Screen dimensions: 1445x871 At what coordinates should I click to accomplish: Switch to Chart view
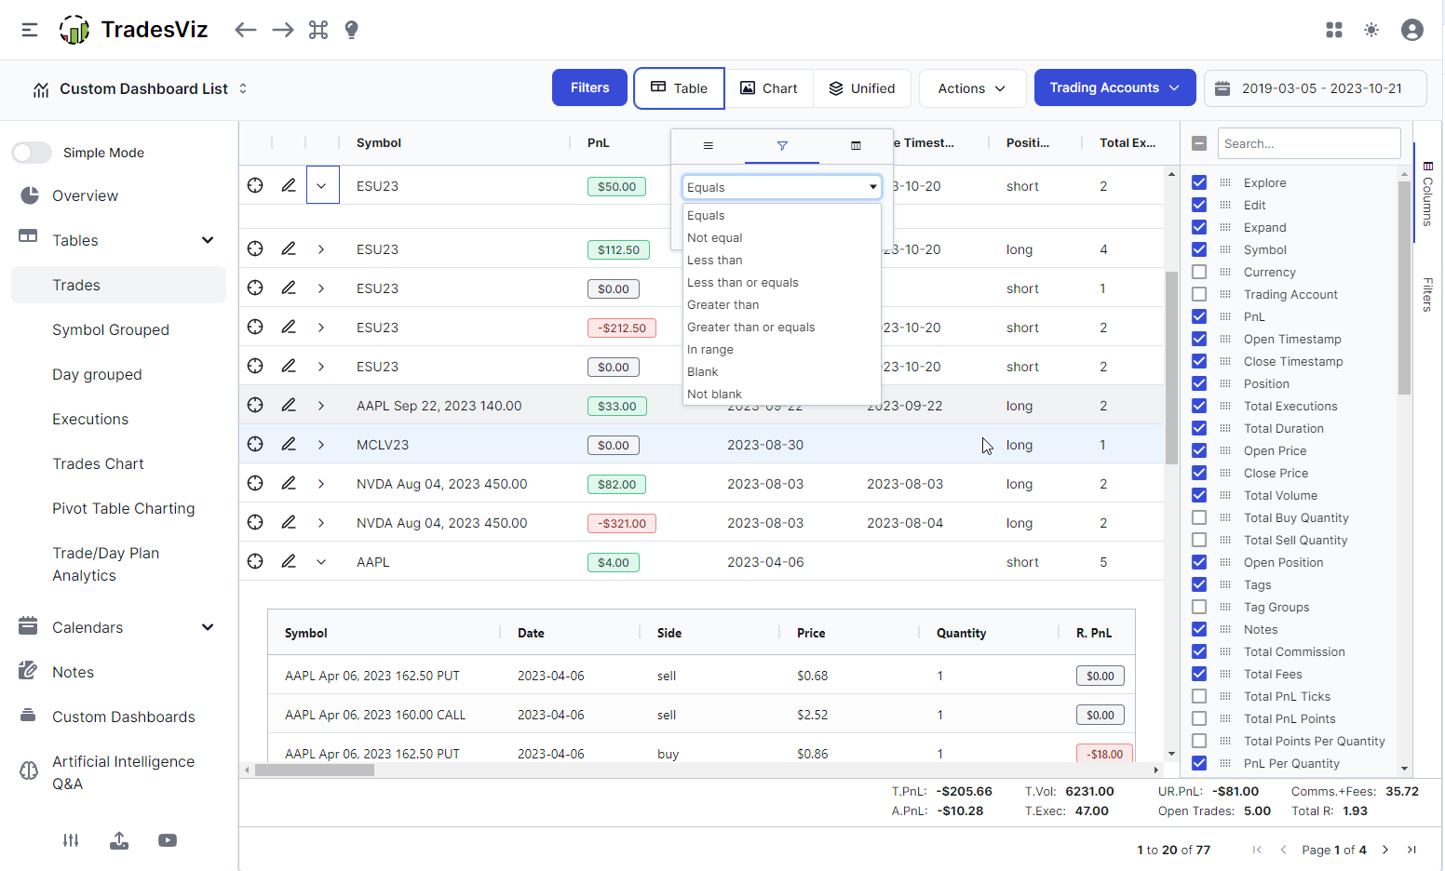(x=769, y=88)
